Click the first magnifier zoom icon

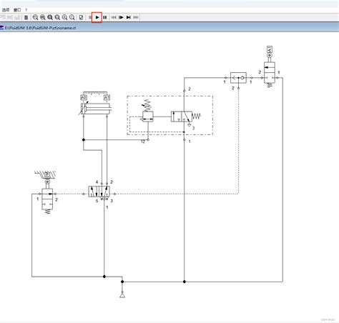36,17
